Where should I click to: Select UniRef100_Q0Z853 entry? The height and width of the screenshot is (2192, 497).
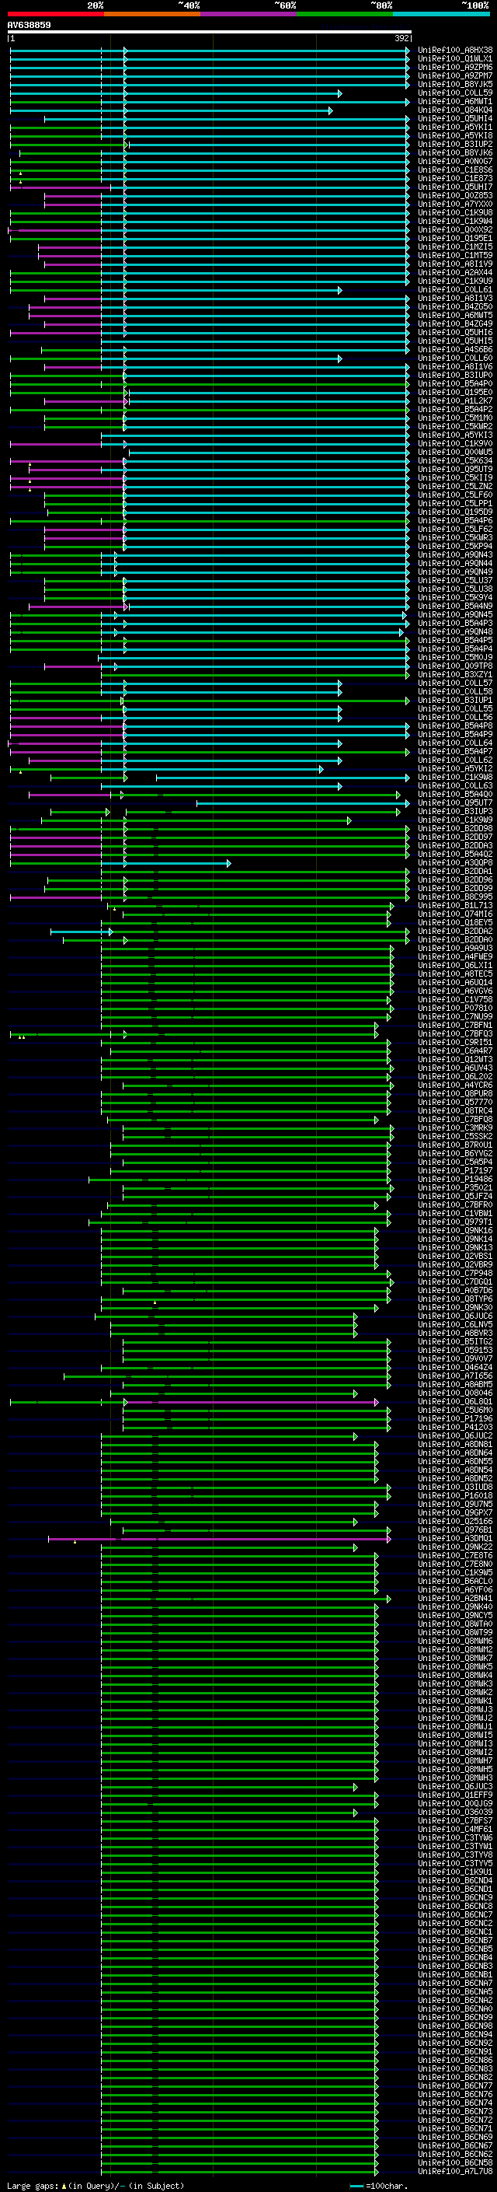tap(455, 196)
